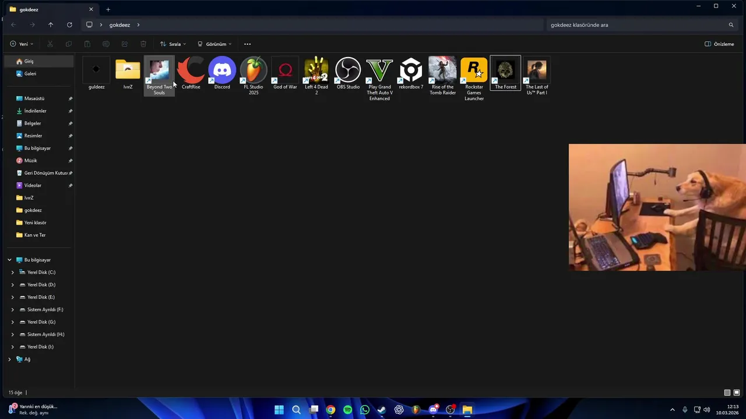
Task: Go up one folder level
Action: (x=51, y=25)
